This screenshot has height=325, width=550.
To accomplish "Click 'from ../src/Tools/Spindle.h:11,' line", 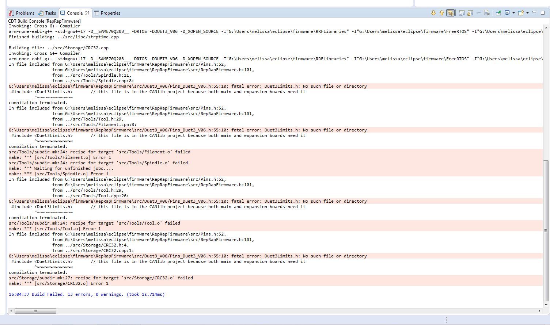I will click(x=92, y=75).
